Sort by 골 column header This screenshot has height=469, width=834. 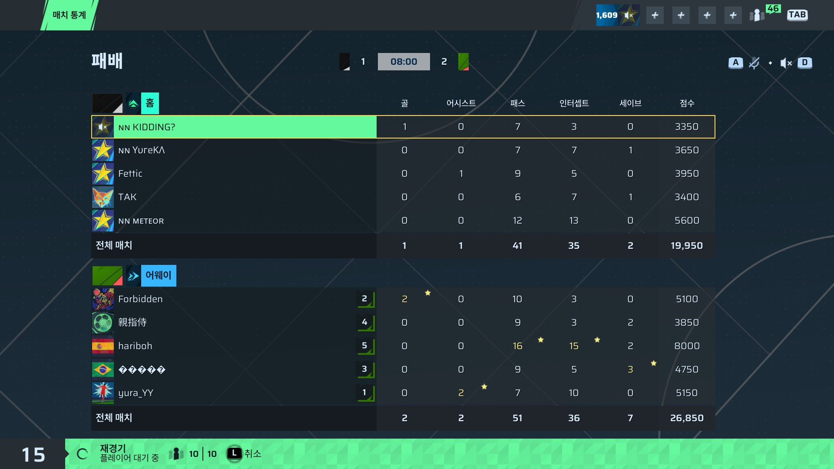404,103
